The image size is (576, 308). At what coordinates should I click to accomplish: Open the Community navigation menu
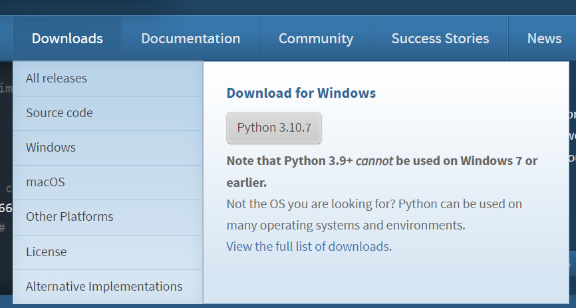315,39
